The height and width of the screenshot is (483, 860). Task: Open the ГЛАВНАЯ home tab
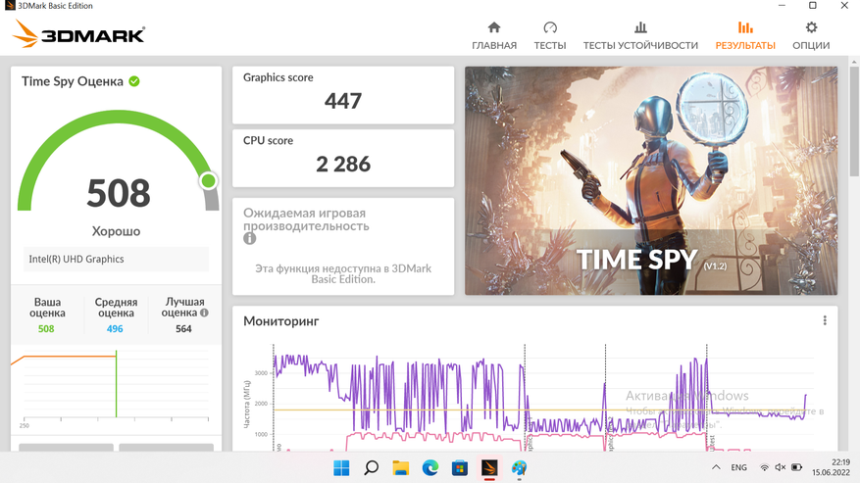point(494,36)
